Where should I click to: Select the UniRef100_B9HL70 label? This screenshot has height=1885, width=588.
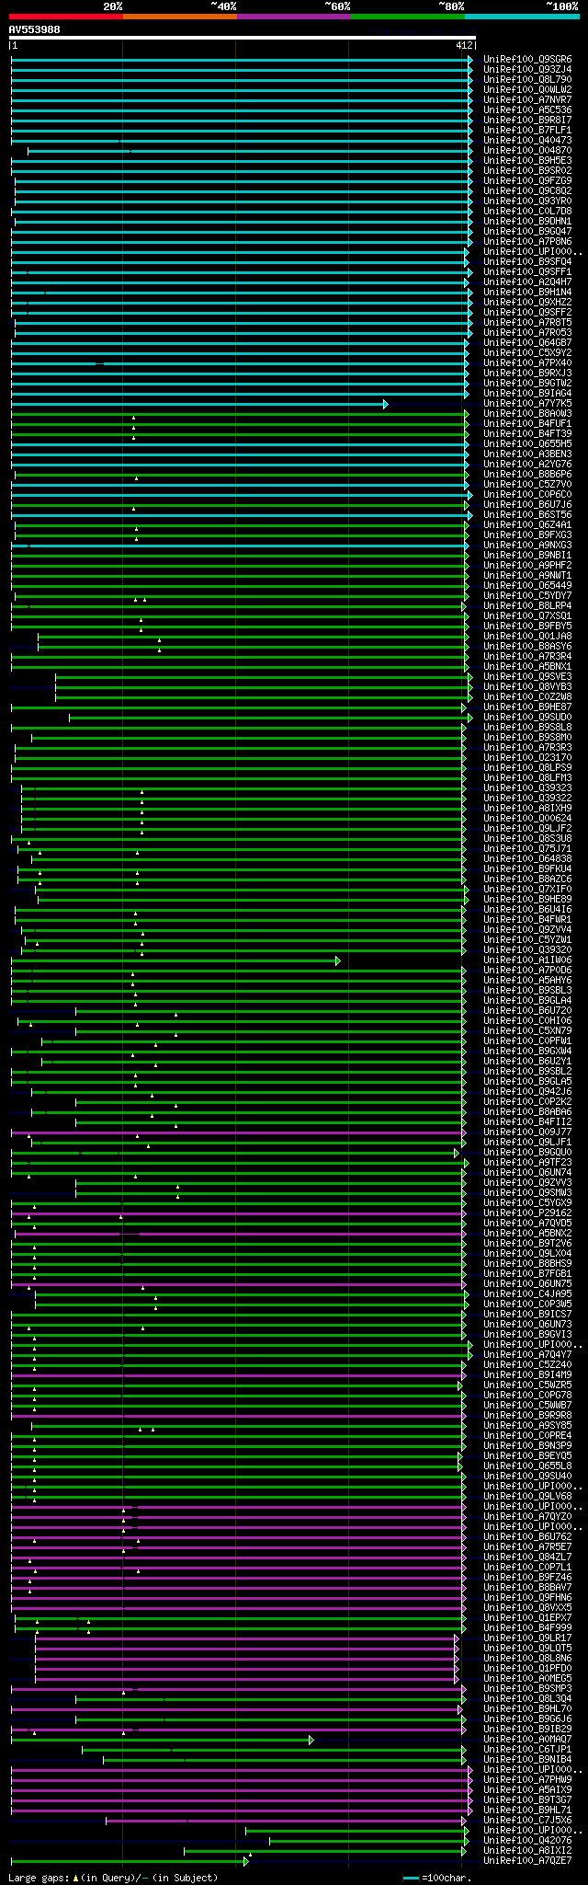tap(527, 1708)
